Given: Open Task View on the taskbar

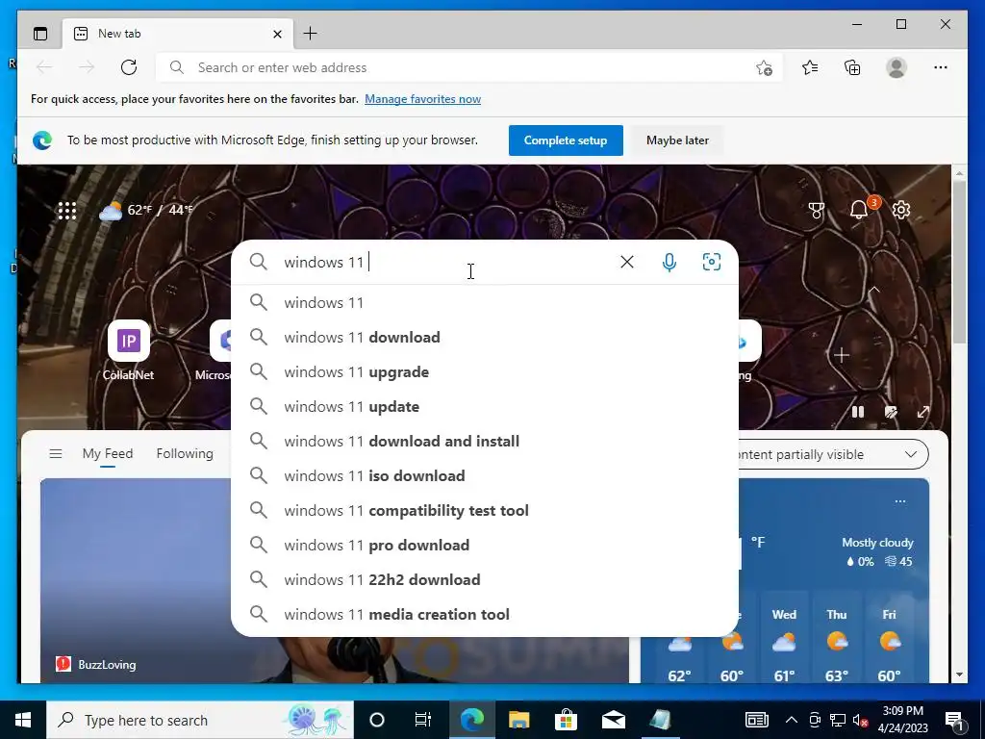Looking at the screenshot, I should click(x=423, y=720).
